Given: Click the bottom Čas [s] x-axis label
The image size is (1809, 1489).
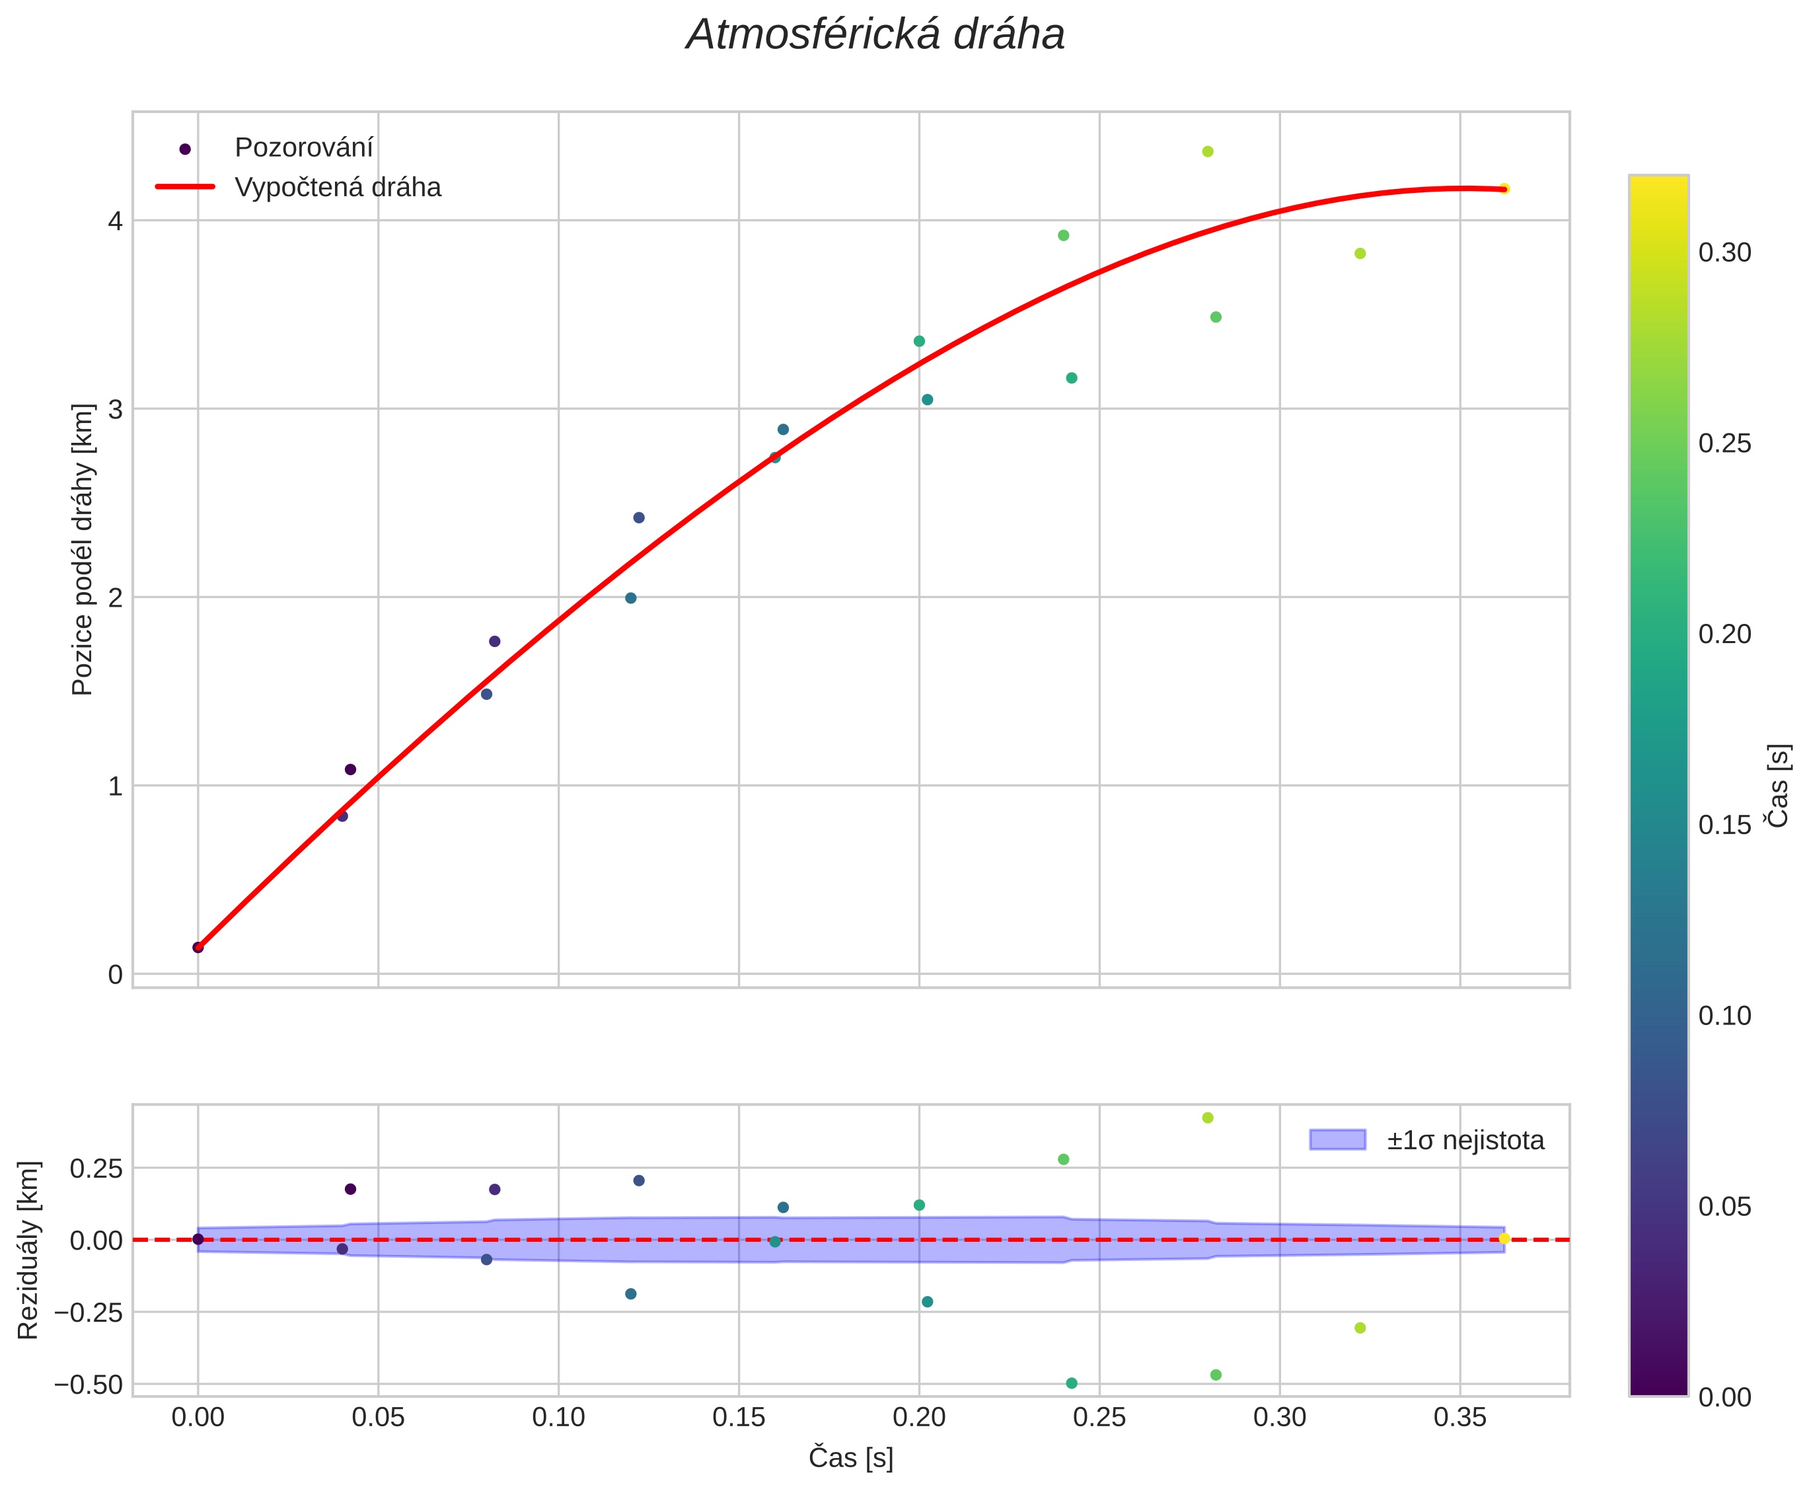Looking at the screenshot, I should (x=850, y=1457).
